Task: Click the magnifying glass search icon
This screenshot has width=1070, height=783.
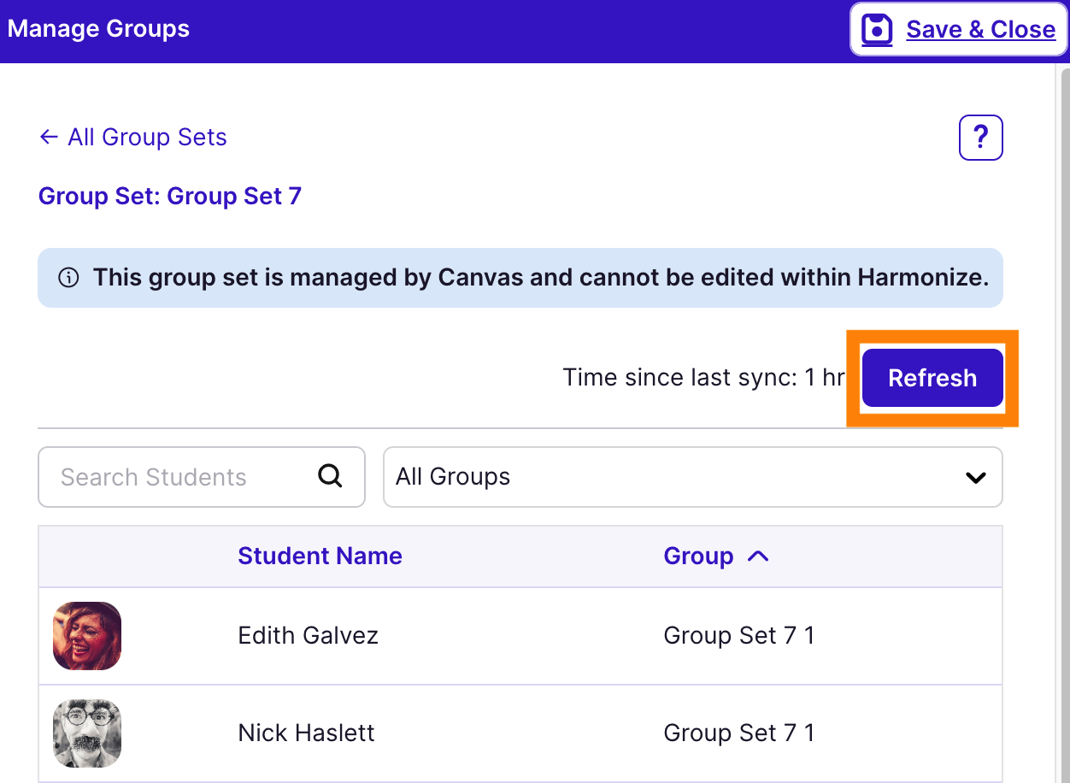Action: 330,476
